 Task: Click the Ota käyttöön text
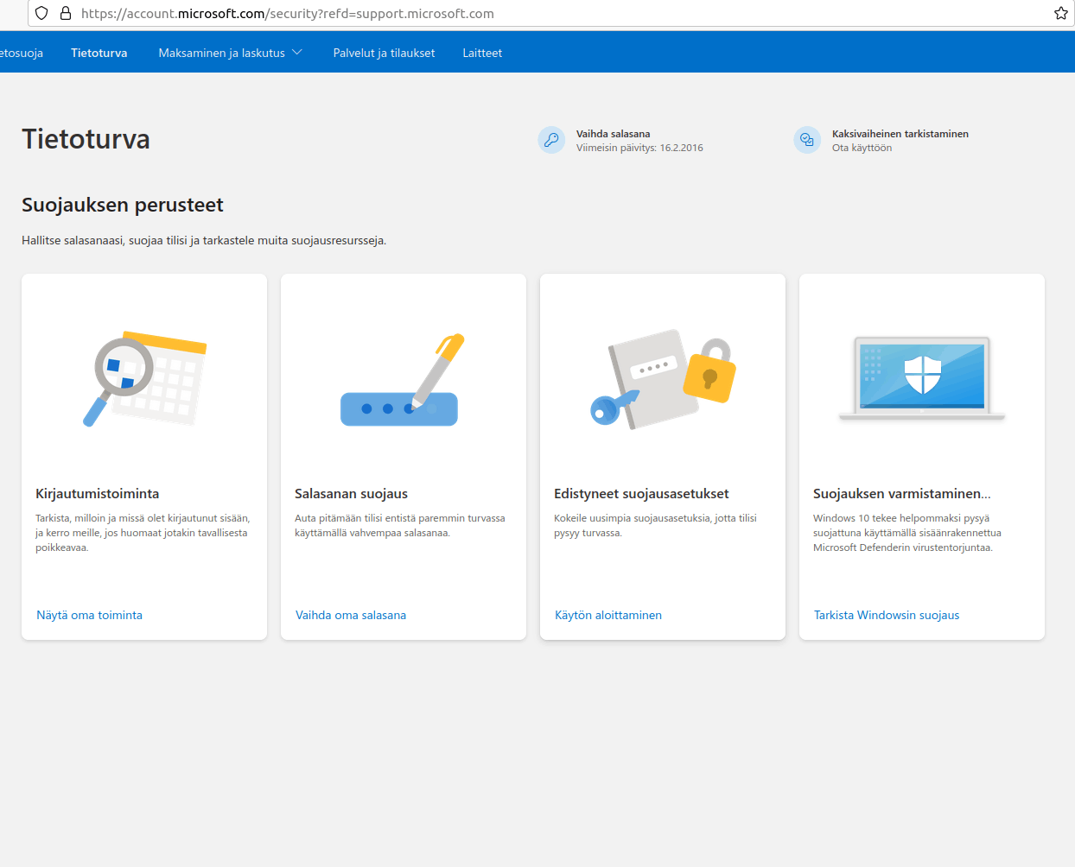[862, 148]
